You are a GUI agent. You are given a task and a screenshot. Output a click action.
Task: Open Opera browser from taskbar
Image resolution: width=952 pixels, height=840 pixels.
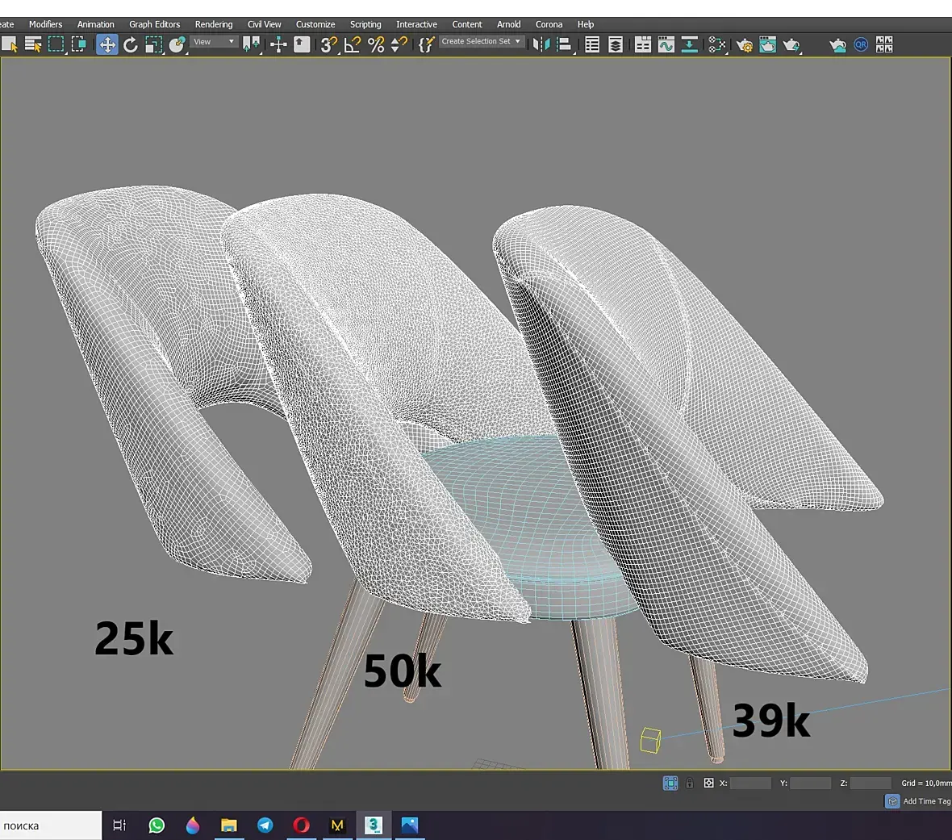coord(301,825)
